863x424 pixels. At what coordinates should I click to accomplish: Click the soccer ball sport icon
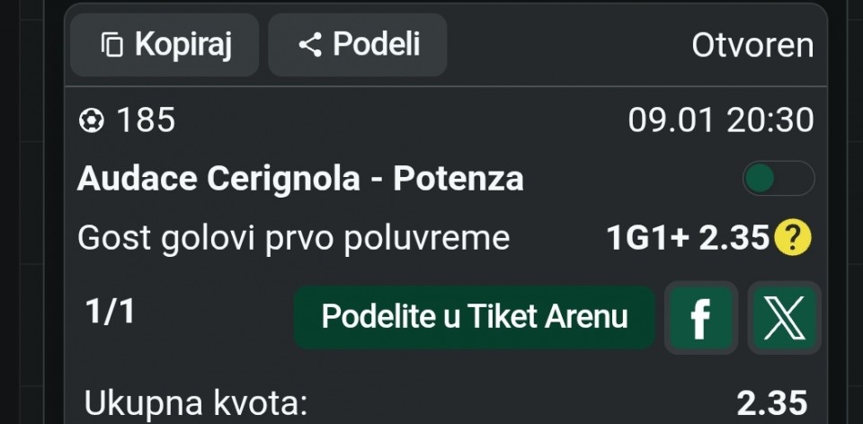coord(92,120)
